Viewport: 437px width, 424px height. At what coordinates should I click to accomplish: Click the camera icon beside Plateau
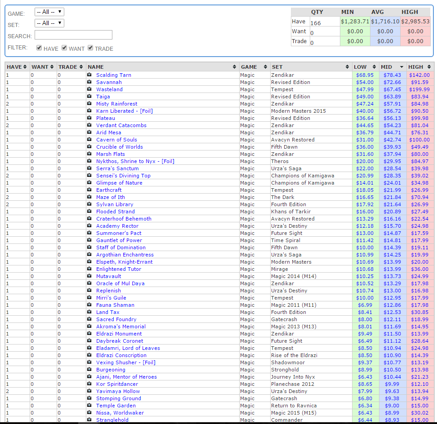89,118
